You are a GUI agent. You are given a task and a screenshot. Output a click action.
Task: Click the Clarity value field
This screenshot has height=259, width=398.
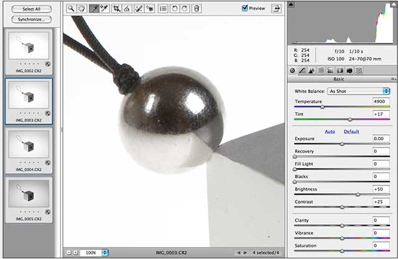pyautogui.click(x=381, y=220)
